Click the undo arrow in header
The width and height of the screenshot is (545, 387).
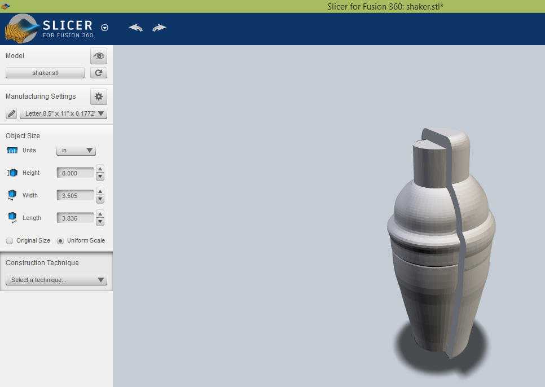(135, 28)
